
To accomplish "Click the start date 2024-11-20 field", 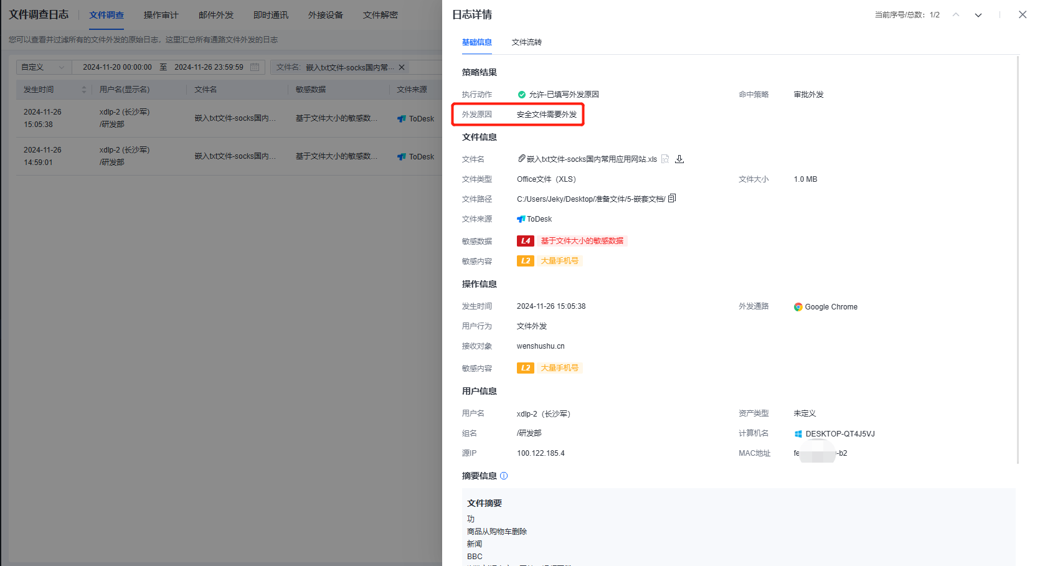I will coord(117,67).
